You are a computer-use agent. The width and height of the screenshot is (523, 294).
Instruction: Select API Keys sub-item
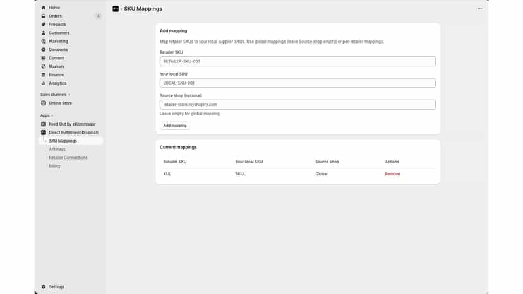click(x=57, y=150)
